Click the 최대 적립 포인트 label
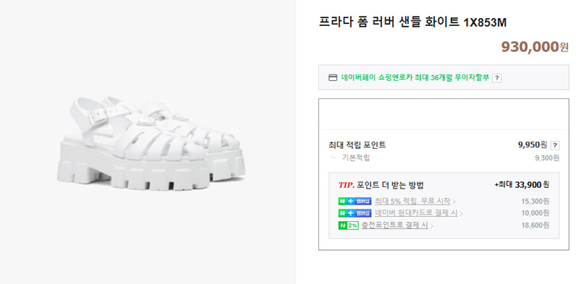Screen dimensions: 579x284 [357, 145]
